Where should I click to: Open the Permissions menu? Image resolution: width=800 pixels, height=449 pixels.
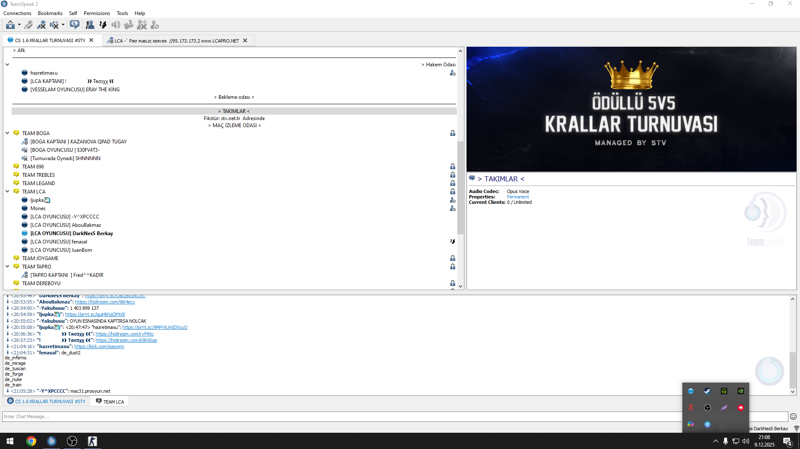click(97, 13)
